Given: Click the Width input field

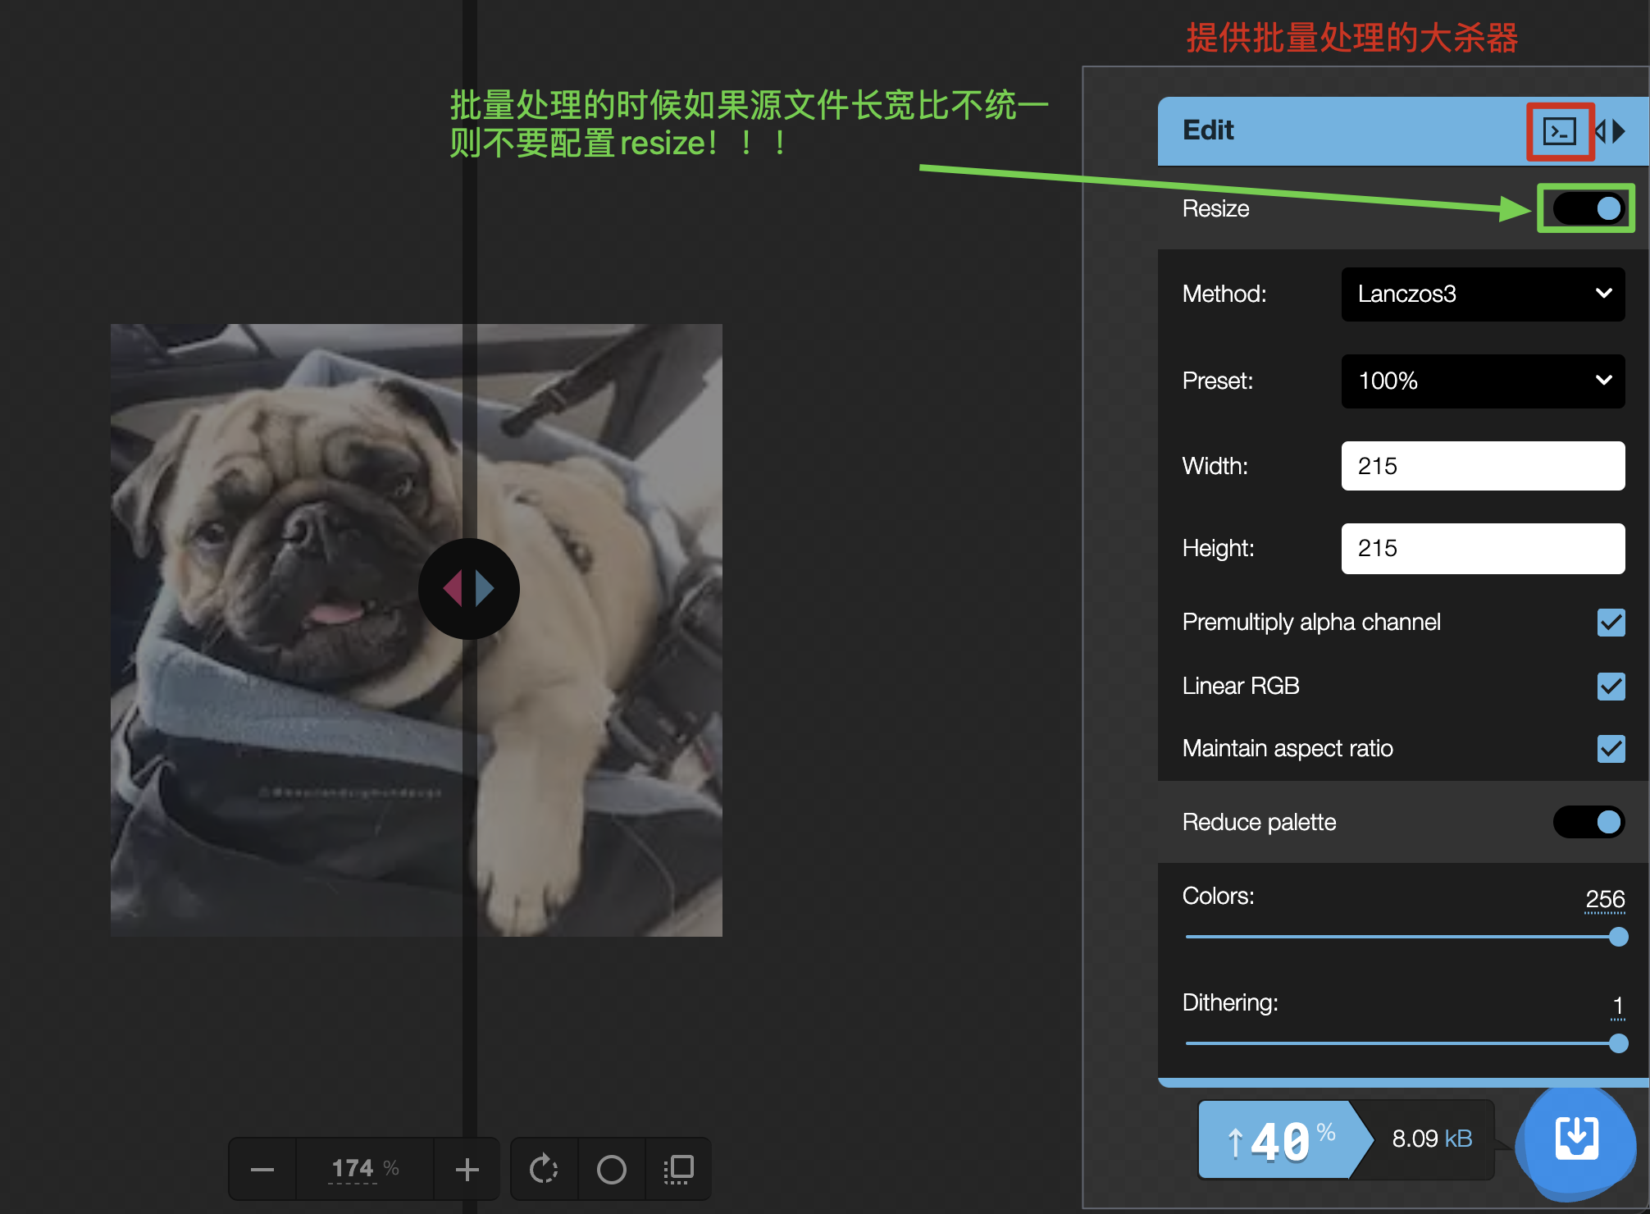Looking at the screenshot, I should (x=1483, y=466).
